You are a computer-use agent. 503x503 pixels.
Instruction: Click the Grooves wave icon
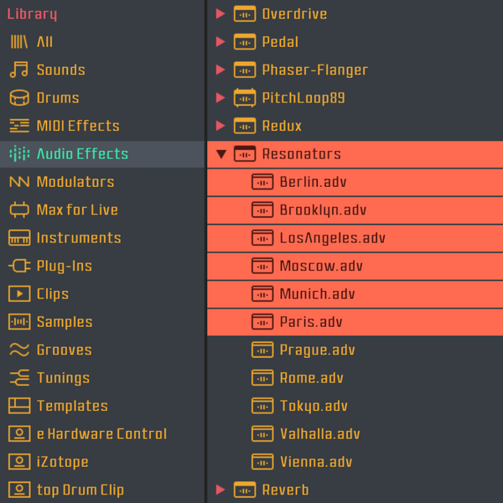pyautogui.click(x=18, y=350)
